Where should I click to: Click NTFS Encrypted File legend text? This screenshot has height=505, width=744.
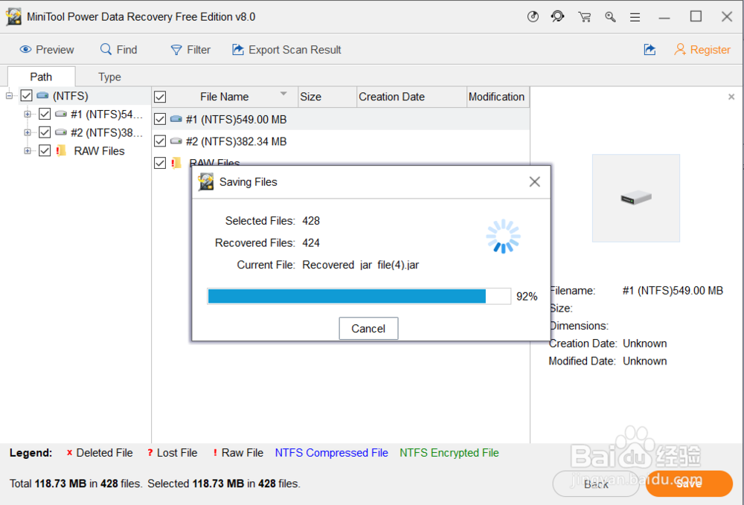coord(449,453)
